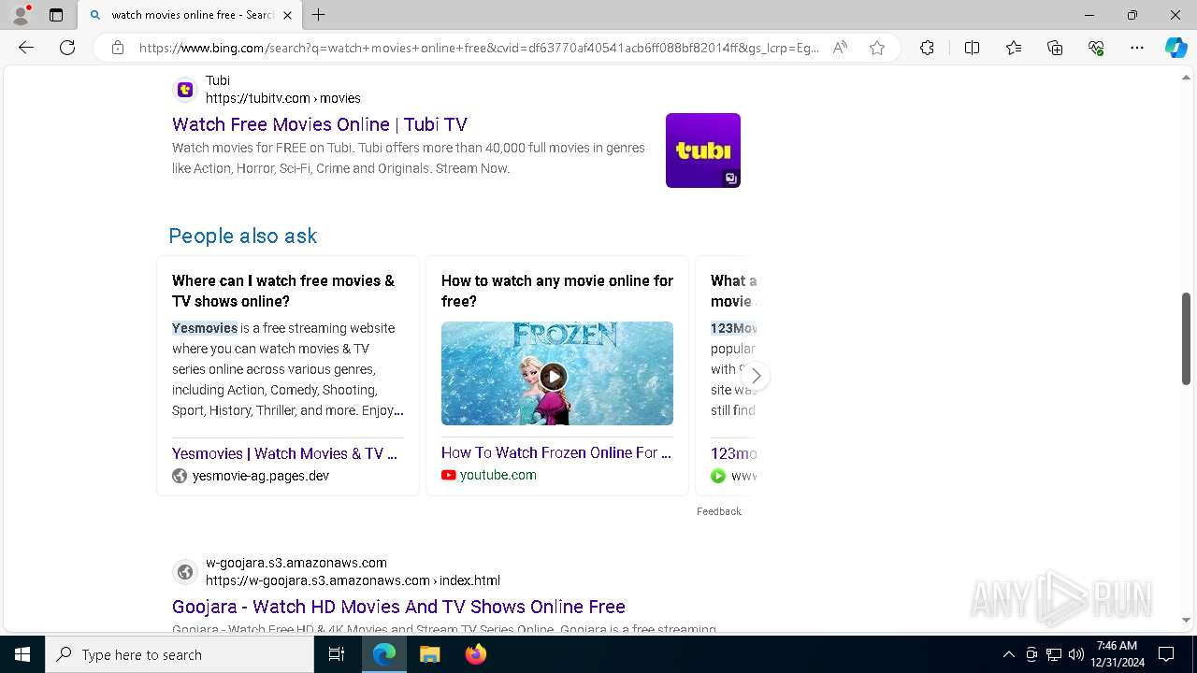1197x673 pixels.
Task: Click the w-goojara globe favicon
Action: coord(185,572)
